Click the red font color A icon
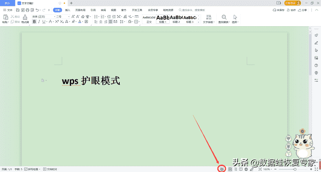321x172 pixels. tap(80, 22)
